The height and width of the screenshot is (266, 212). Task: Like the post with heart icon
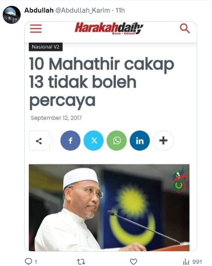click(x=133, y=261)
